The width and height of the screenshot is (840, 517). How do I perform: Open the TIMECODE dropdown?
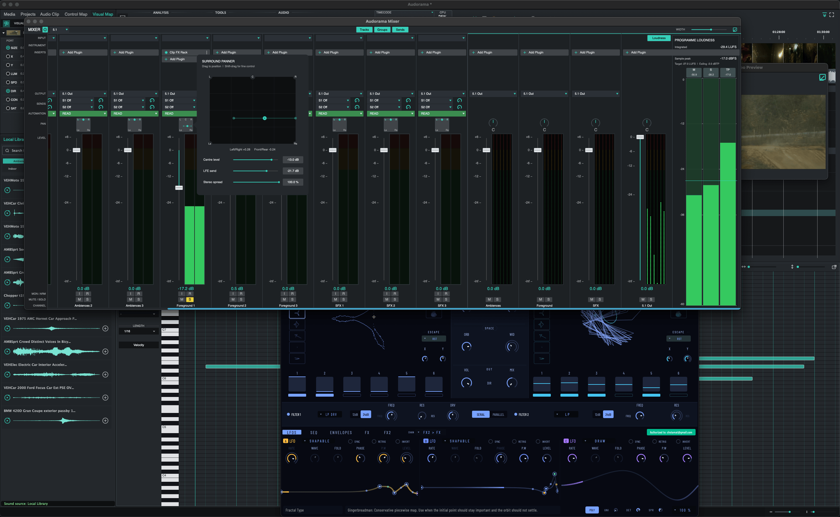[404, 13]
